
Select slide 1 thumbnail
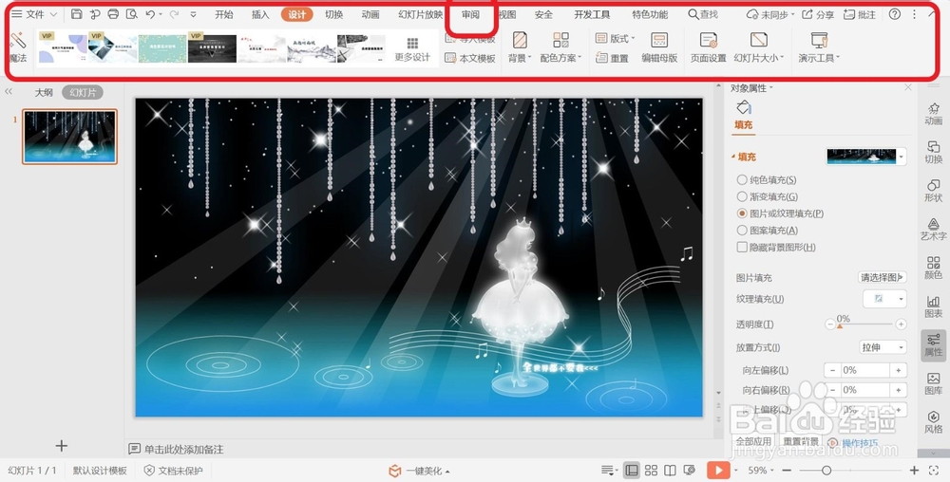click(69, 137)
